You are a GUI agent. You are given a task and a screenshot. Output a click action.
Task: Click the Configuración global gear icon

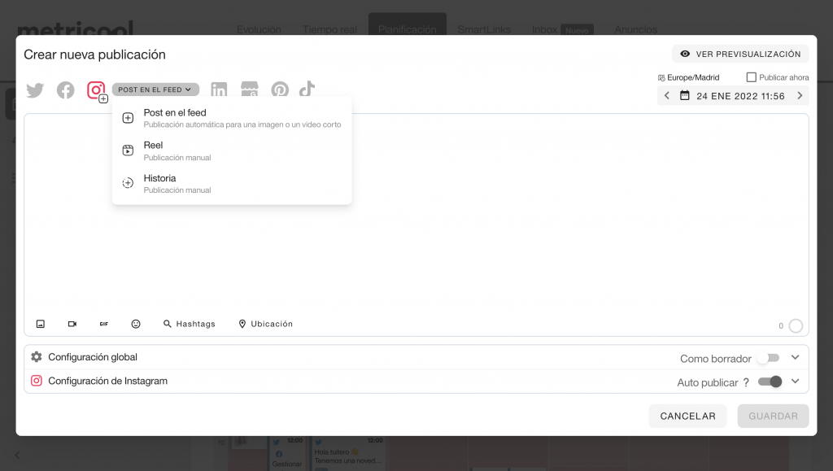36,357
